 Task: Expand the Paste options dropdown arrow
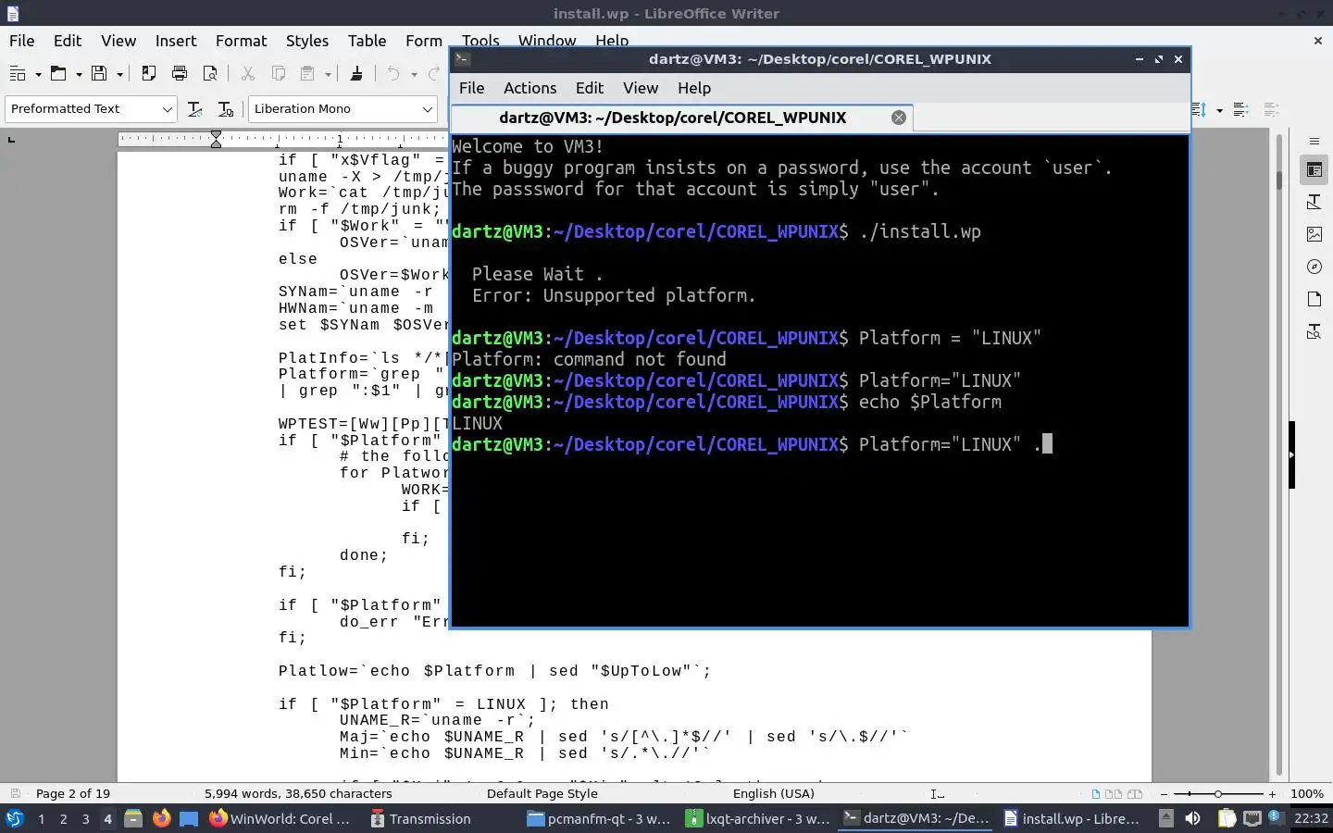pos(328,74)
